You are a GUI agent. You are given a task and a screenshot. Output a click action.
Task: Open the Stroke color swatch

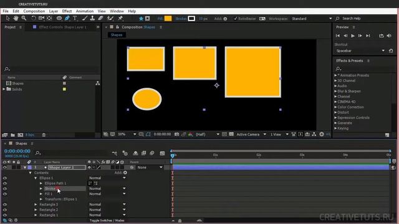[x=191, y=19]
